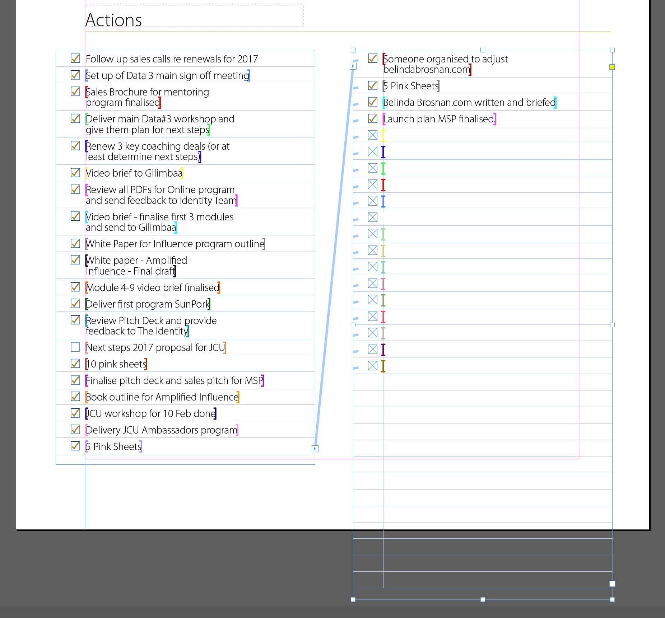The width and height of the screenshot is (665, 618).
Task: Click the Actions heading text
Action: [x=114, y=20]
